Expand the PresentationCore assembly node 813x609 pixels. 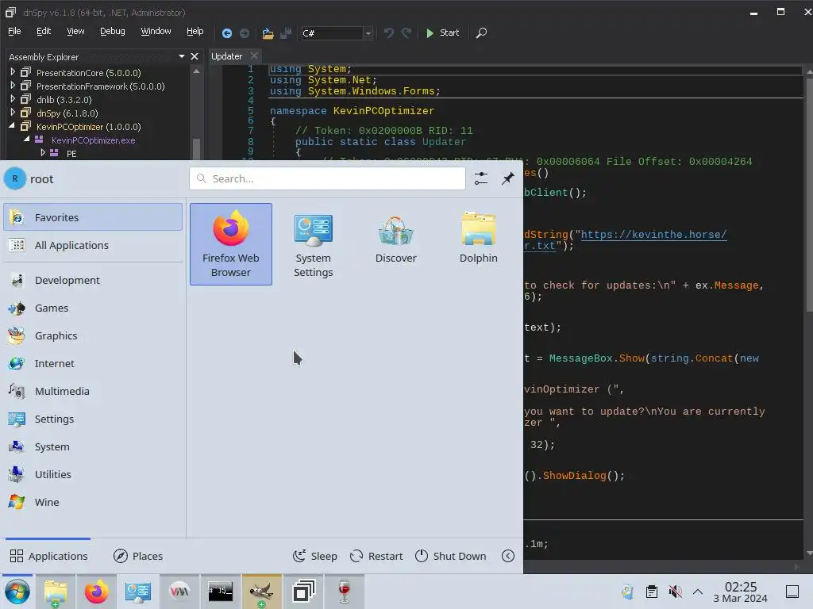click(x=13, y=72)
